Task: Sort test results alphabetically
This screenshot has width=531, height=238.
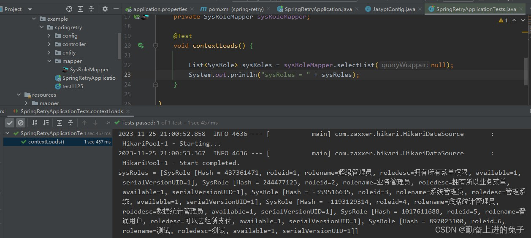Action: tap(35, 123)
